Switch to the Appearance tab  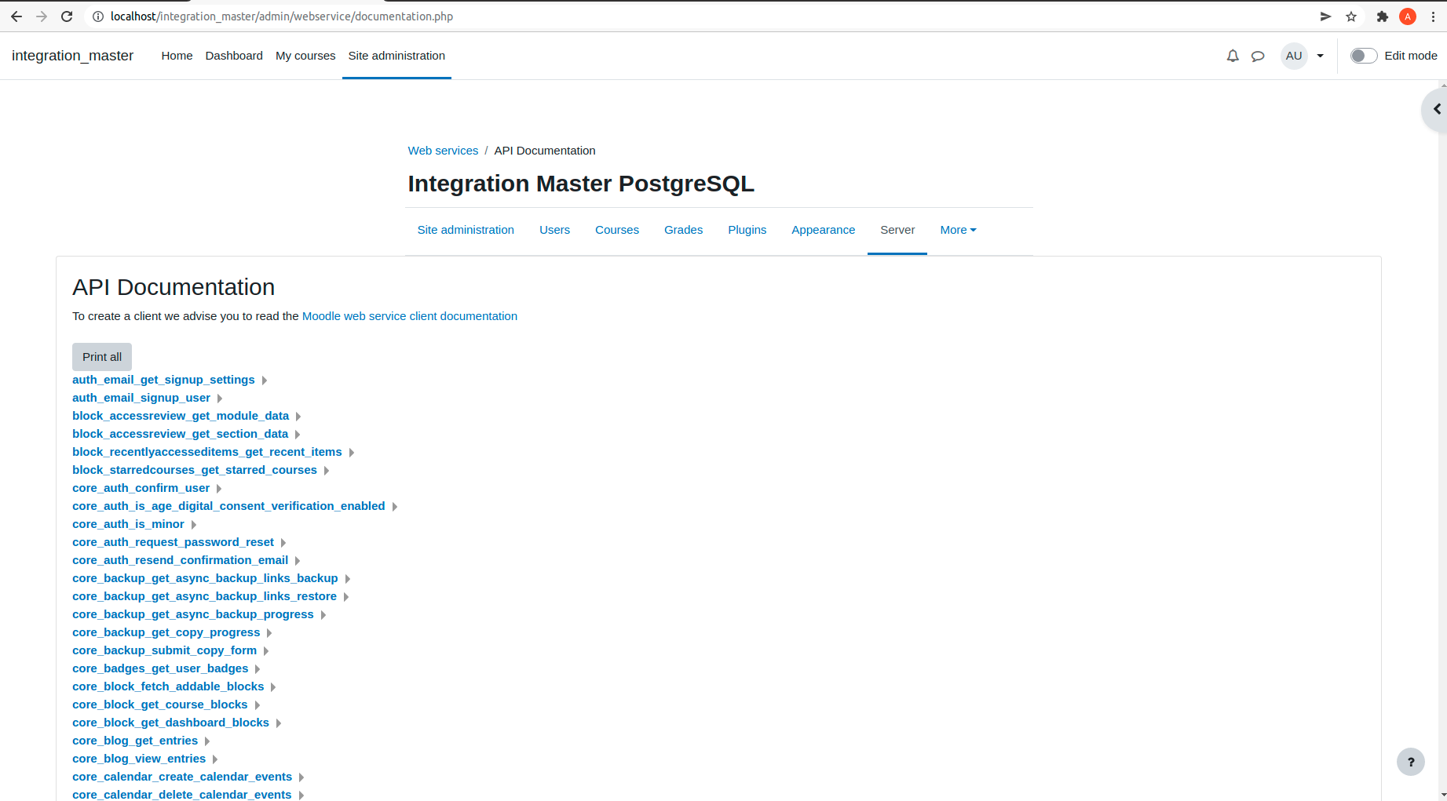(x=823, y=230)
